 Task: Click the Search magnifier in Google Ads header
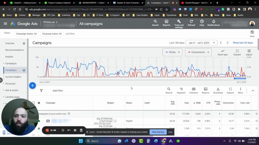[x=155, y=23]
